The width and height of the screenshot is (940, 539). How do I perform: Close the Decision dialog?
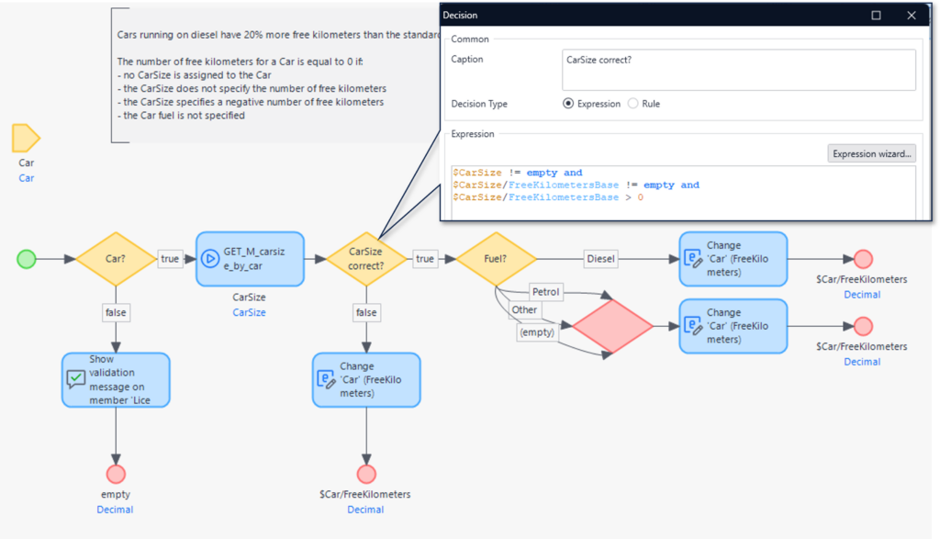pos(912,15)
